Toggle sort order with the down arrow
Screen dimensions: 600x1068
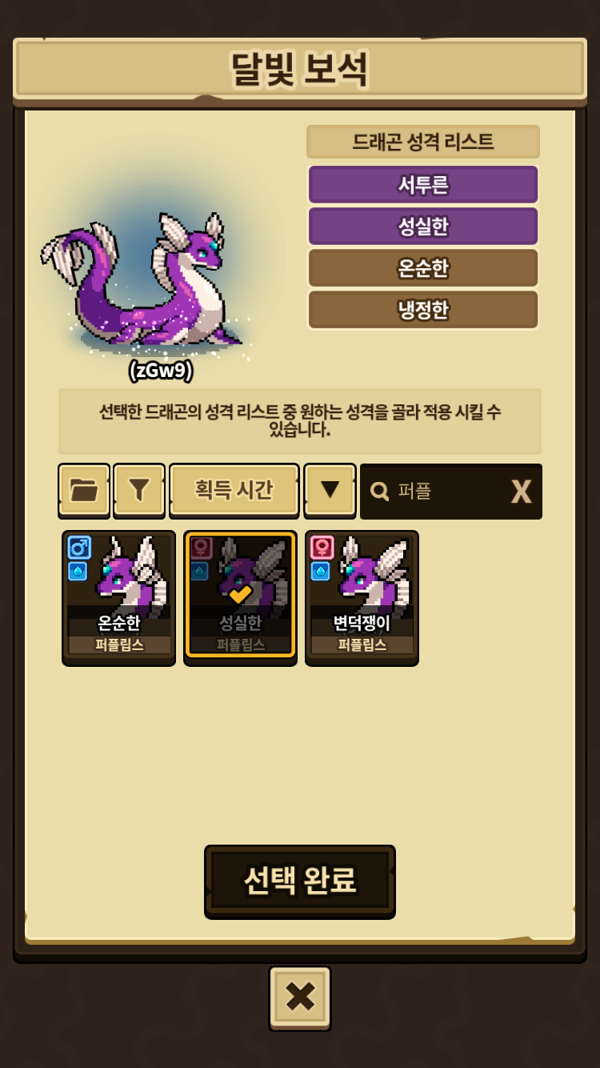tap(330, 490)
